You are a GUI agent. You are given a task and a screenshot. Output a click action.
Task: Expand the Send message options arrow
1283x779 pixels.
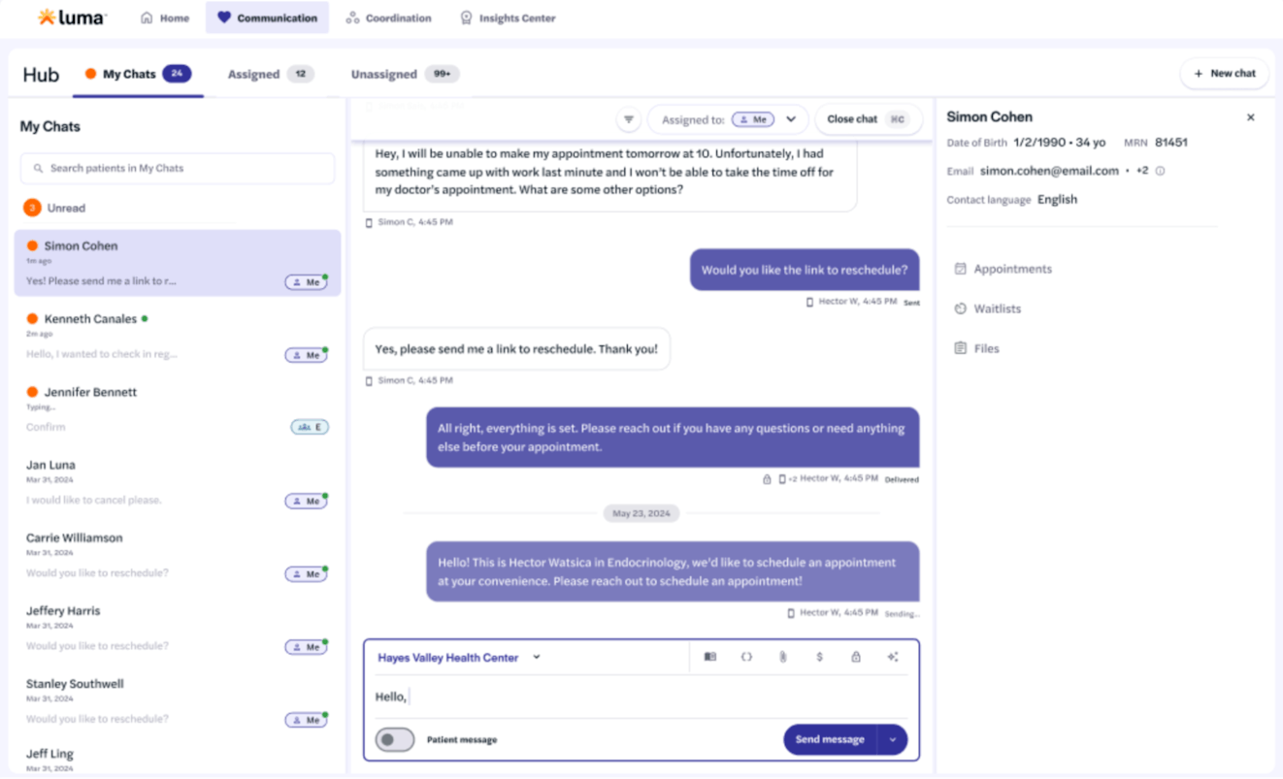pyautogui.click(x=892, y=739)
